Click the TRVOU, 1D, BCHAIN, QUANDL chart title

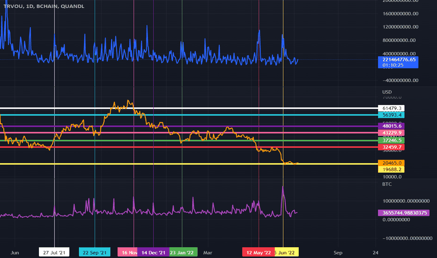(x=44, y=6)
